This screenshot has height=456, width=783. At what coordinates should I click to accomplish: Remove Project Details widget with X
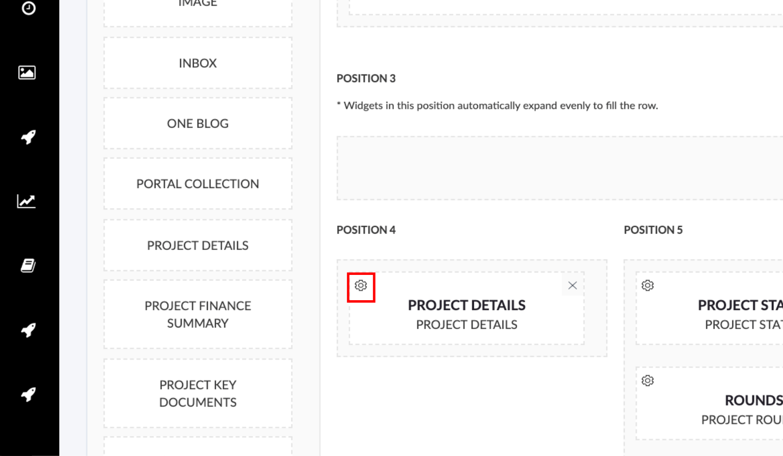pyautogui.click(x=572, y=286)
